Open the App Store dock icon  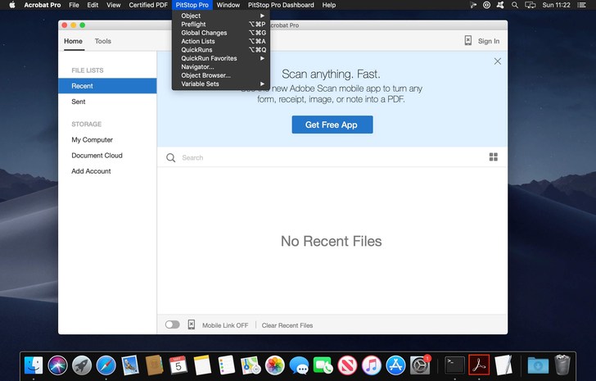click(x=396, y=365)
